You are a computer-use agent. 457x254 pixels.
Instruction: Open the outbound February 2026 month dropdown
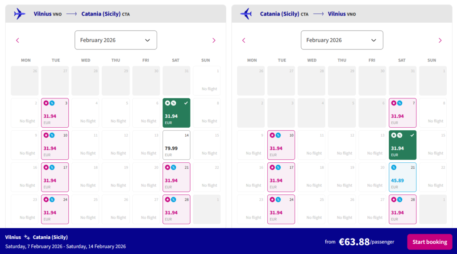(x=116, y=40)
